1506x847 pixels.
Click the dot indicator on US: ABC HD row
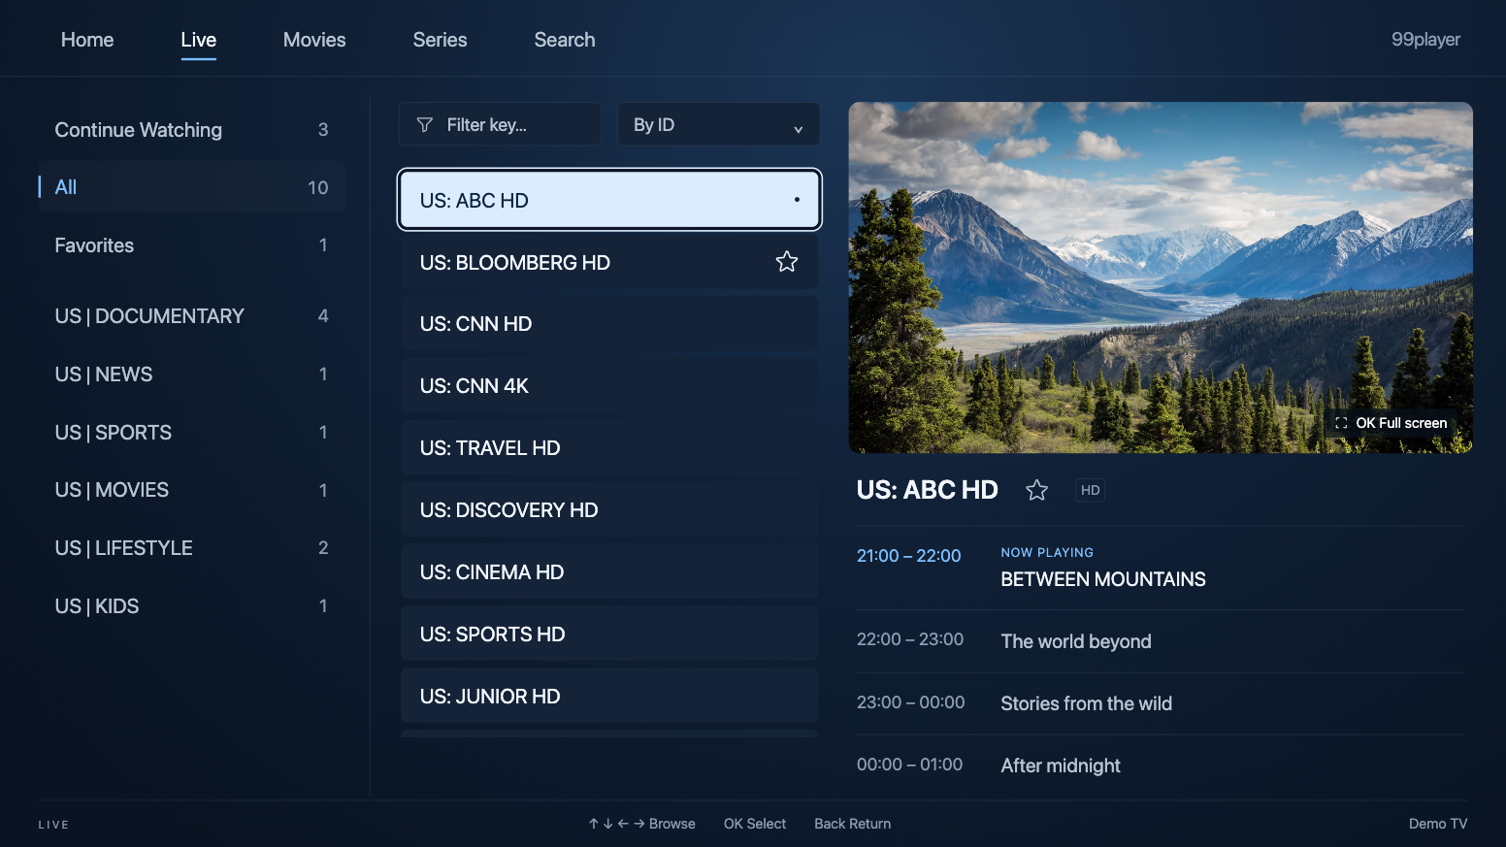[797, 200]
